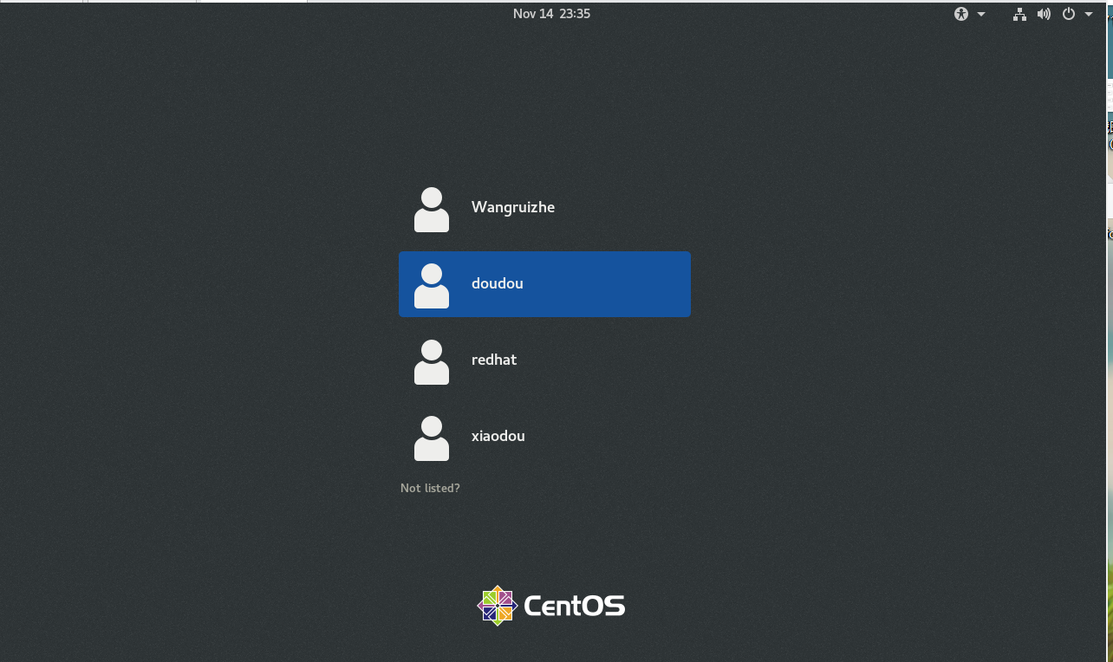This screenshot has width=1113, height=662.
Task: Choose the redhat user to log in
Action: pyautogui.click(x=544, y=360)
